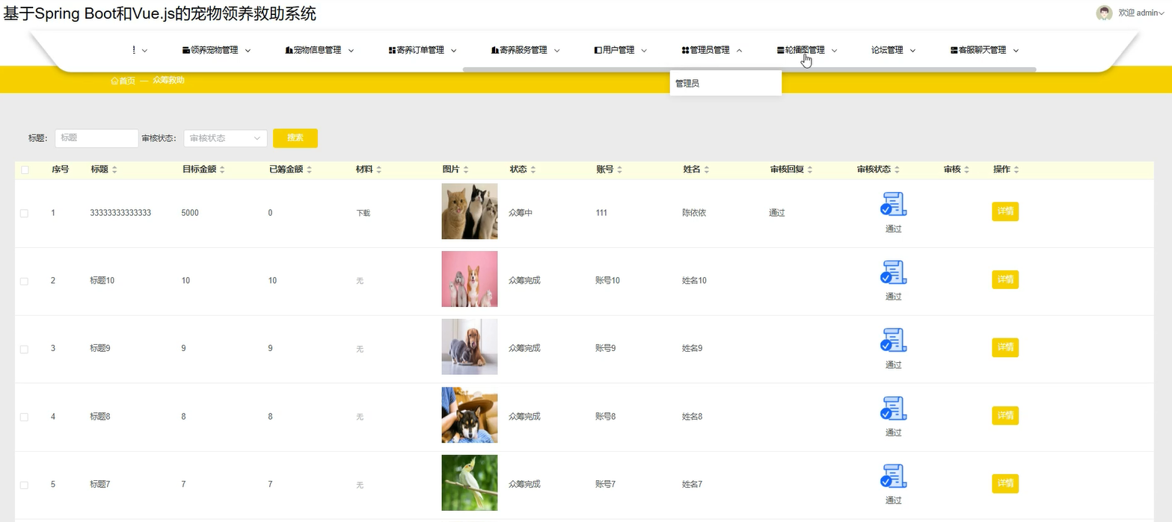The width and height of the screenshot is (1172, 522).
Task: Open the dog and cat thumbnail for 标题9
Action: click(470, 347)
